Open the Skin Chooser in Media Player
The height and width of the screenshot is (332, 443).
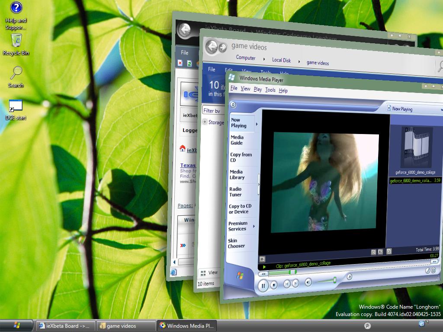236,243
